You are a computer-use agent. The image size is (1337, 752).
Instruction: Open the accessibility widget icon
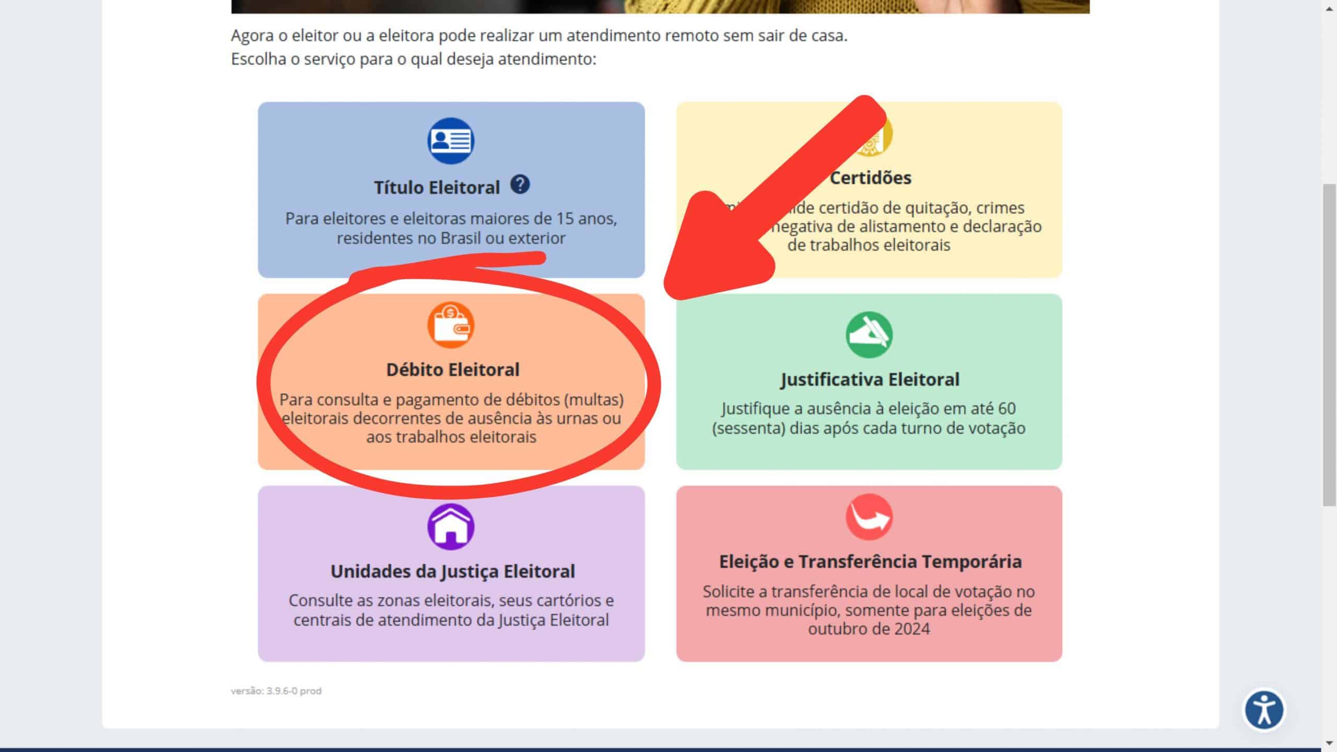pyautogui.click(x=1264, y=710)
